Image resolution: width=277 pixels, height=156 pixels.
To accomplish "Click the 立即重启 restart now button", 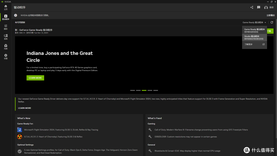I will tap(271, 15).
